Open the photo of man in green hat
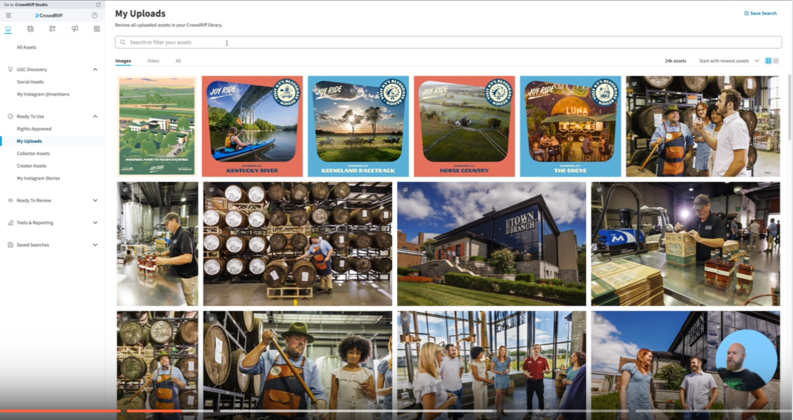This screenshot has width=793, height=420. point(298,366)
